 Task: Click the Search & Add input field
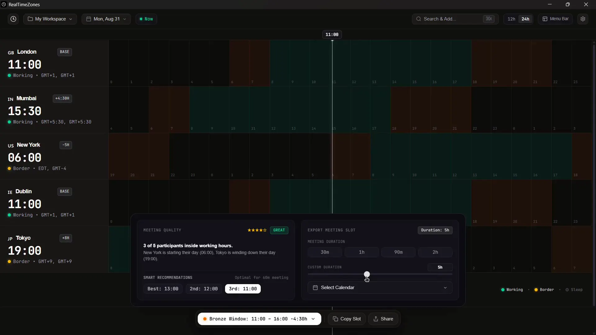[x=455, y=19]
